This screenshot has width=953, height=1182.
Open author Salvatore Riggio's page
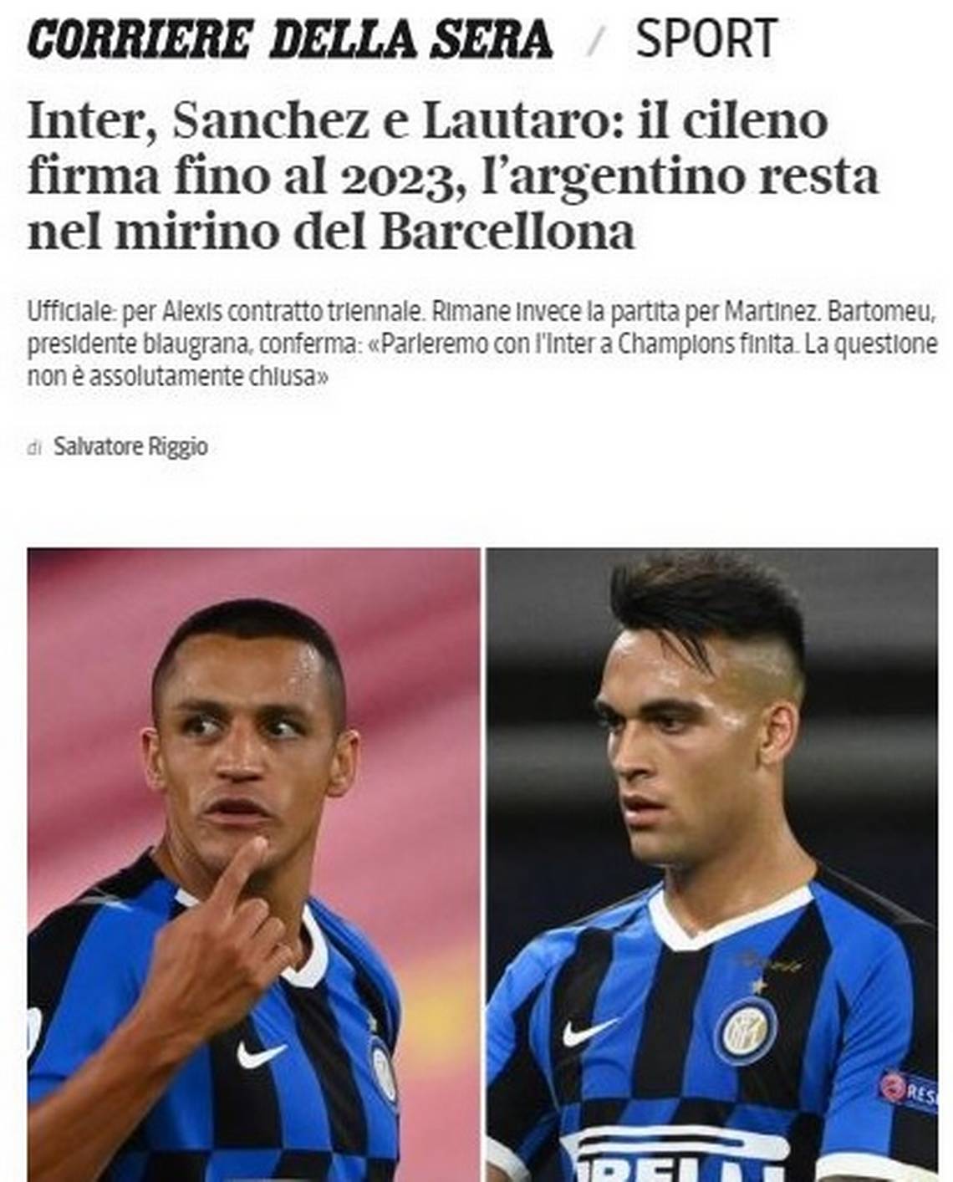tap(130, 446)
